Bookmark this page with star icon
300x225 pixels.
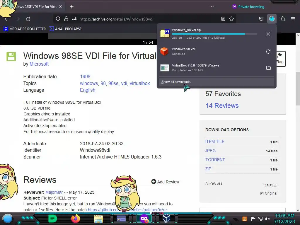coord(231,19)
